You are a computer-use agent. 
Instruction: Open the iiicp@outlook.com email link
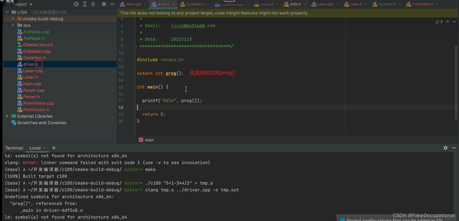click(x=193, y=26)
